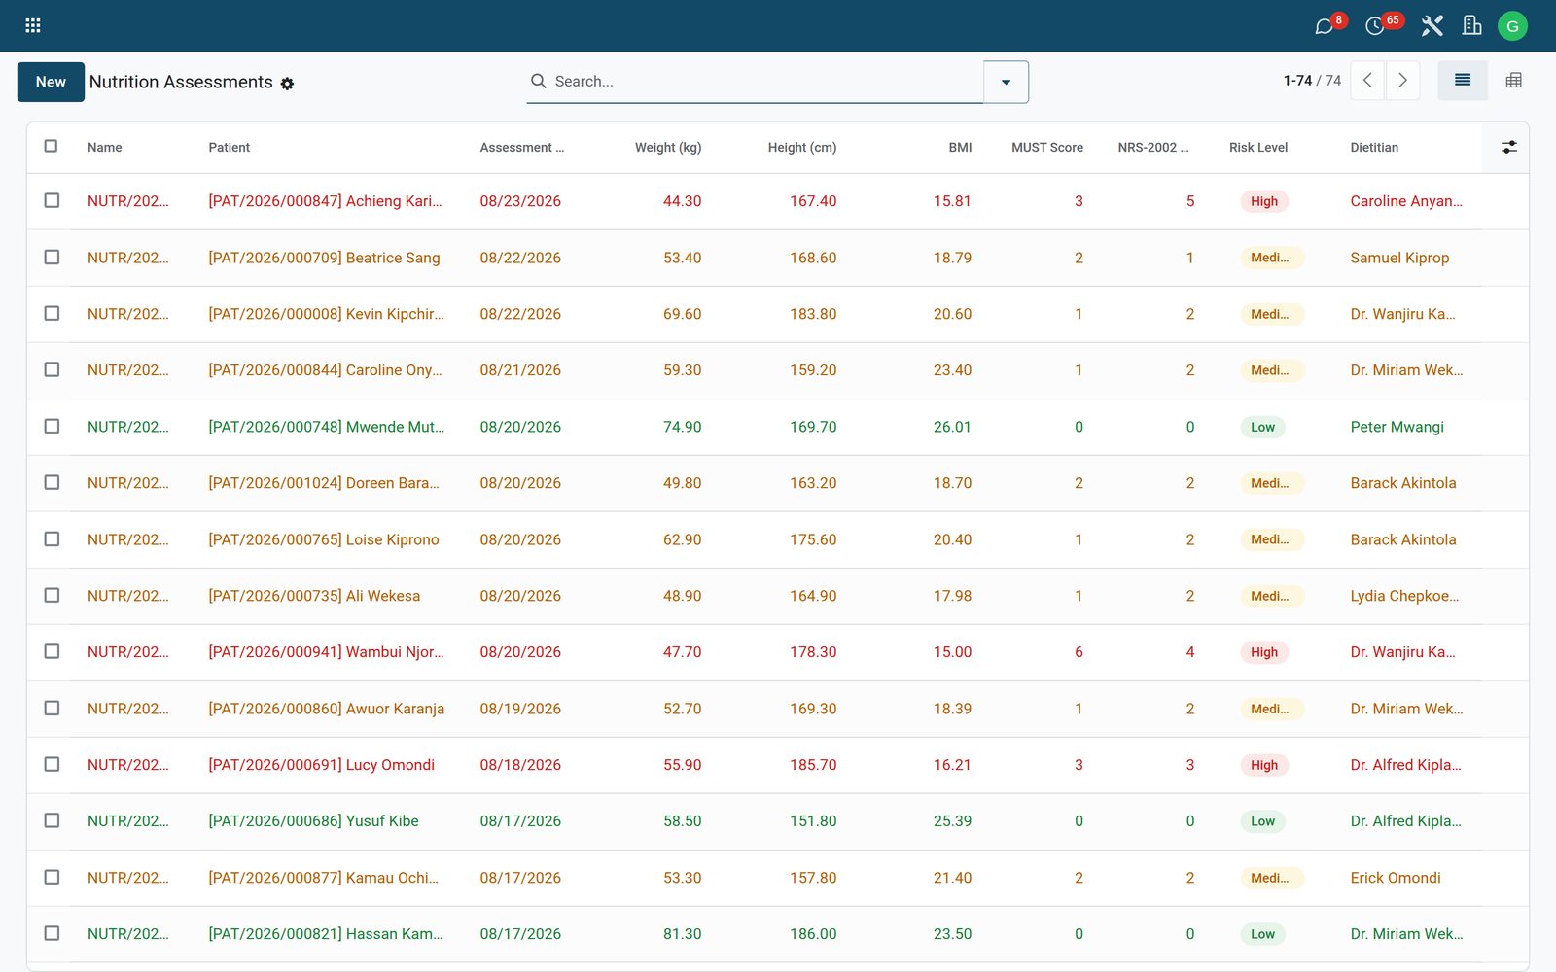Sort by the Risk Level column header
The height and width of the screenshot is (972, 1556).
pyautogui.click(x=1257, y=148)
